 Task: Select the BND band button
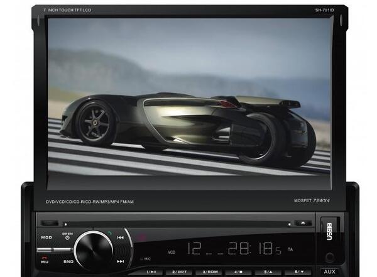click(68, 261)
